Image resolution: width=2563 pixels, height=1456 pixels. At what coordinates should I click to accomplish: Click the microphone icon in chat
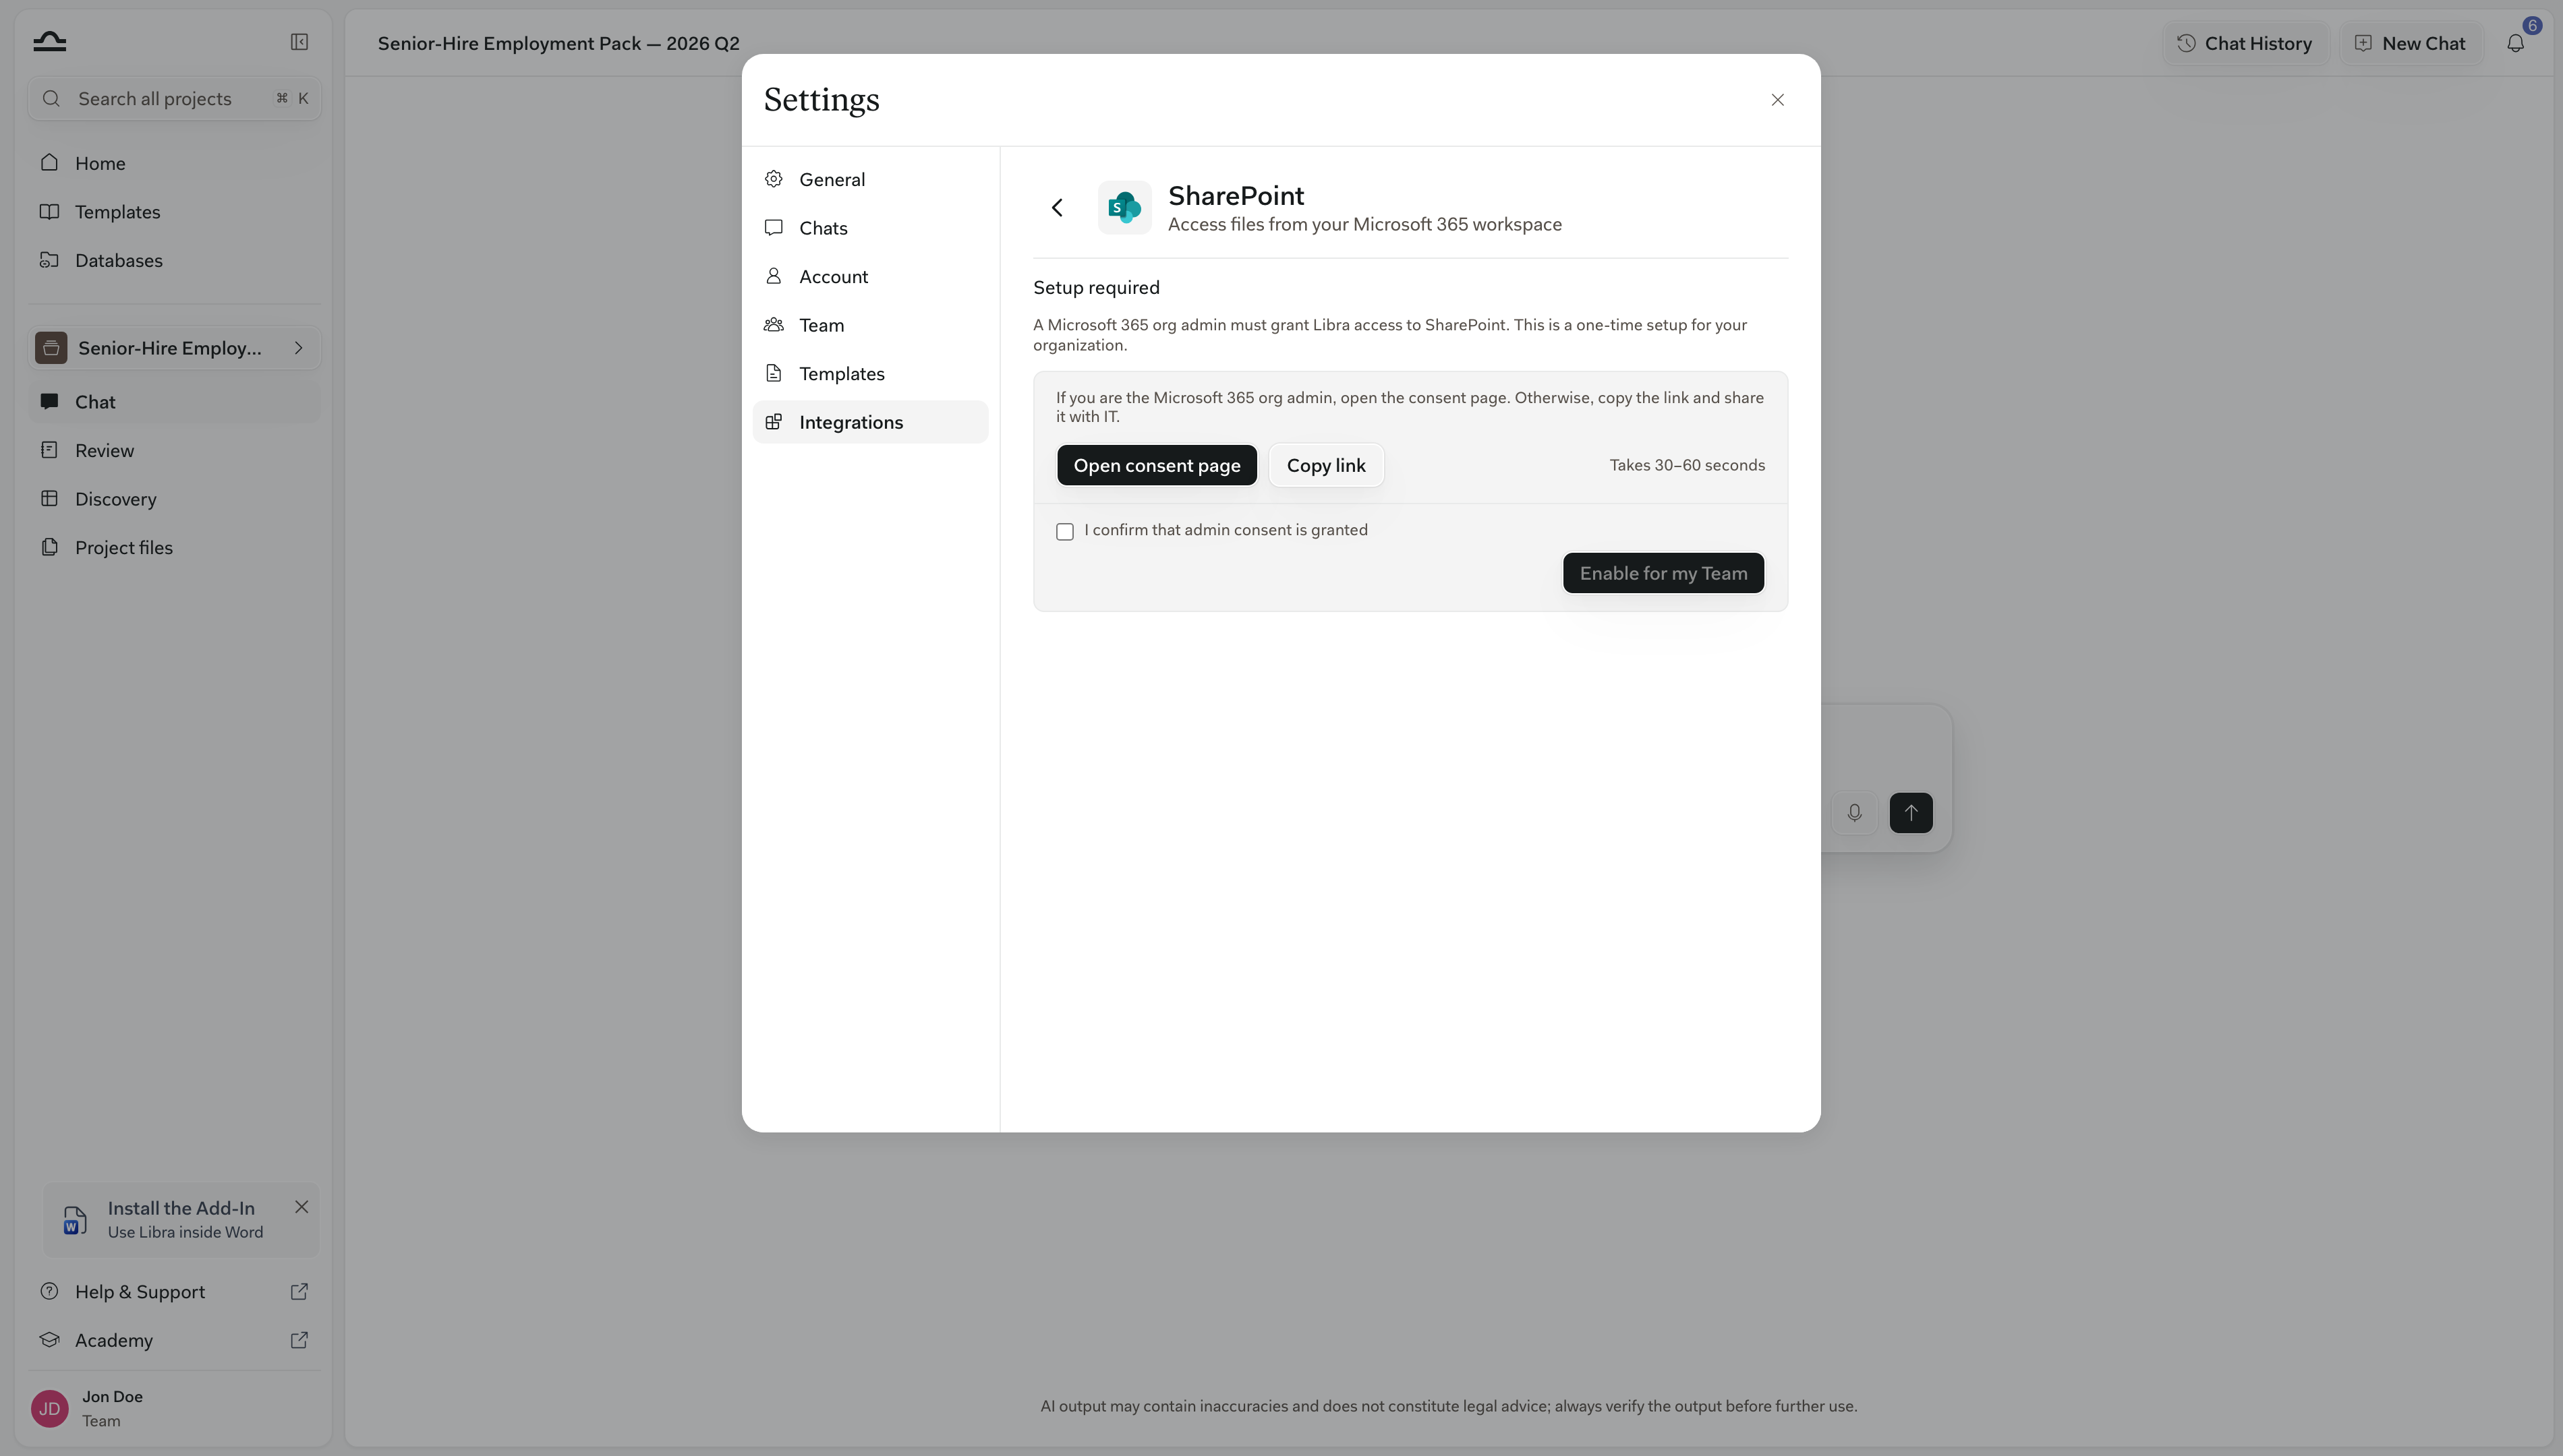1853,813
